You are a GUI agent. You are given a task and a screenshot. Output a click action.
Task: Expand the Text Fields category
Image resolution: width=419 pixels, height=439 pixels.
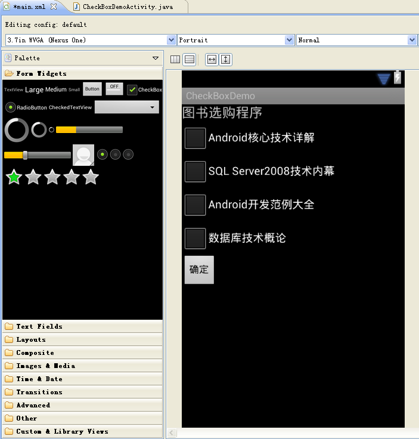[82, 326]
